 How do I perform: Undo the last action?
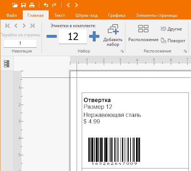coord(46,5)
